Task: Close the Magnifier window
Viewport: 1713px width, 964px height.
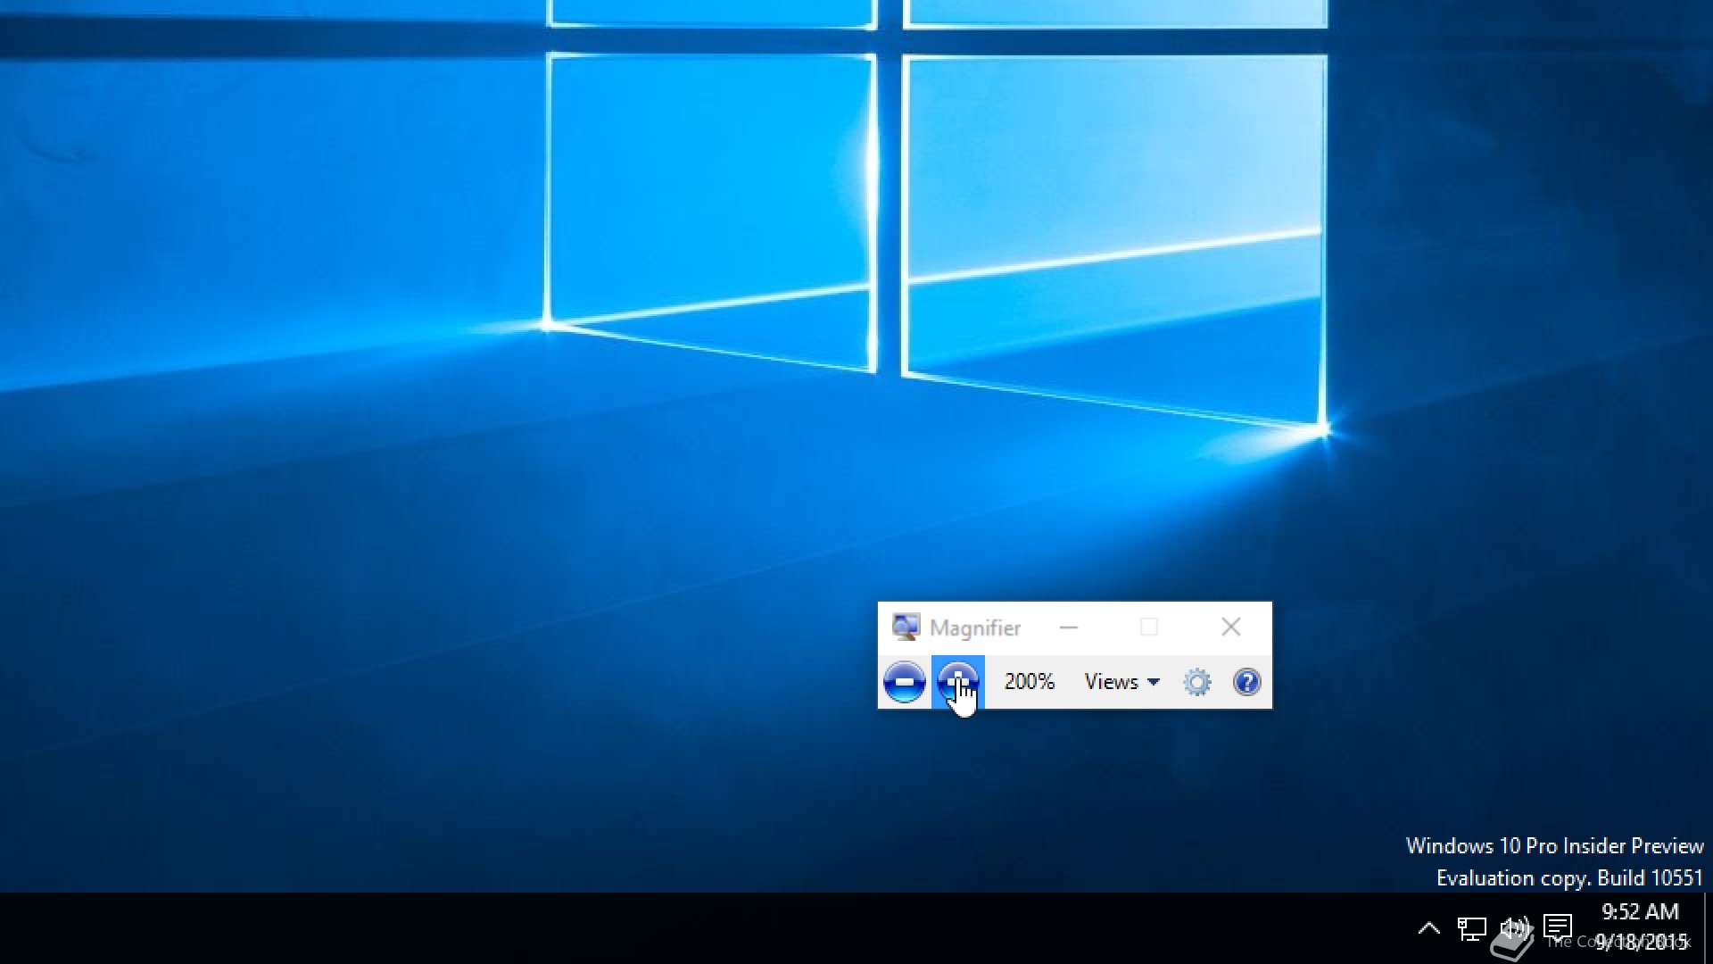Action: coord(1231,627)
